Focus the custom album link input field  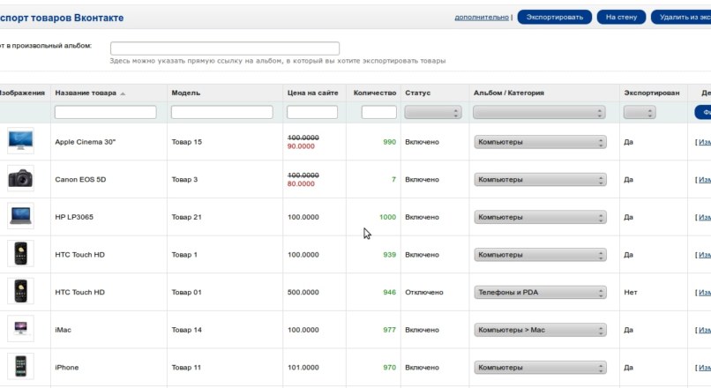click(x=225, y=48)
